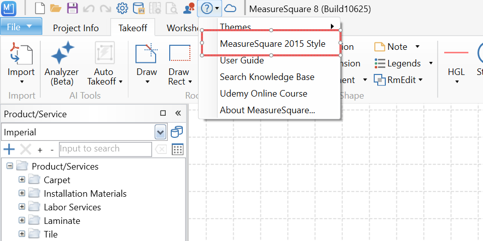
Task: Expand the Carpet folder
Action: (22, 180)
